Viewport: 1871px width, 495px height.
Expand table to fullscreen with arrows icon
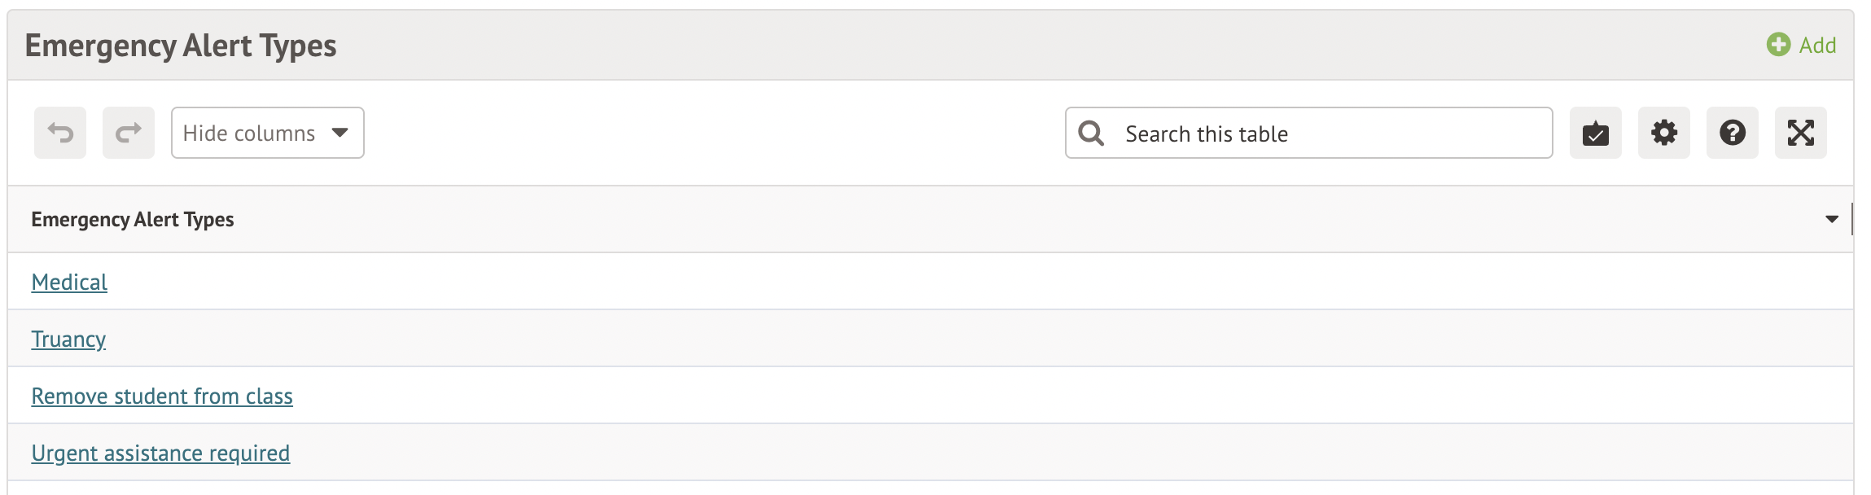(1800, 133)
